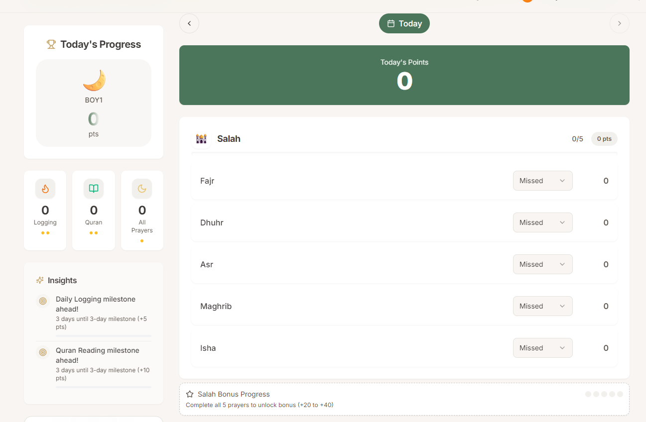Viewport: 646px width, 422px height.
Task: Click the target icon for Daily Logging milestone
Action: tap(43, 301)
